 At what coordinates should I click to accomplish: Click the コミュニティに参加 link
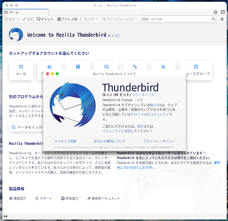[117, 131]
